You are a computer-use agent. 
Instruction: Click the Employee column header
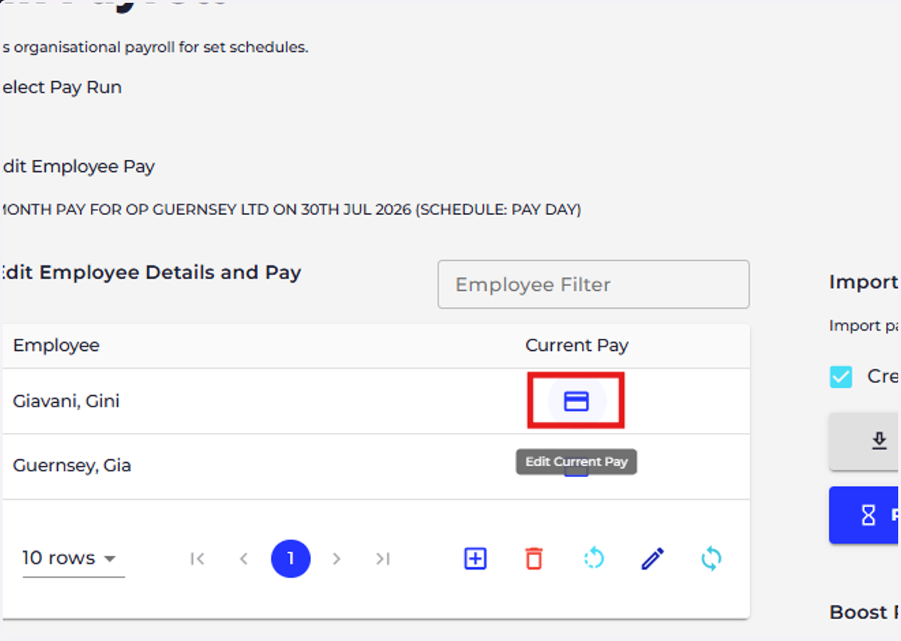click(56, 346)
